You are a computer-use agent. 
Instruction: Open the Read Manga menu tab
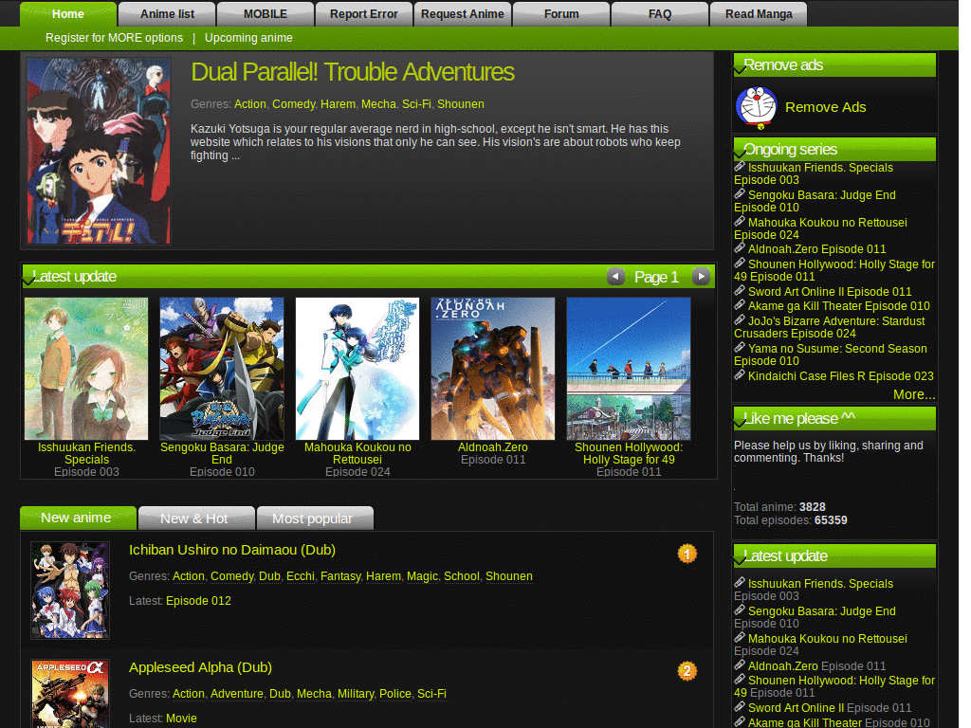(x=759, y=13)
